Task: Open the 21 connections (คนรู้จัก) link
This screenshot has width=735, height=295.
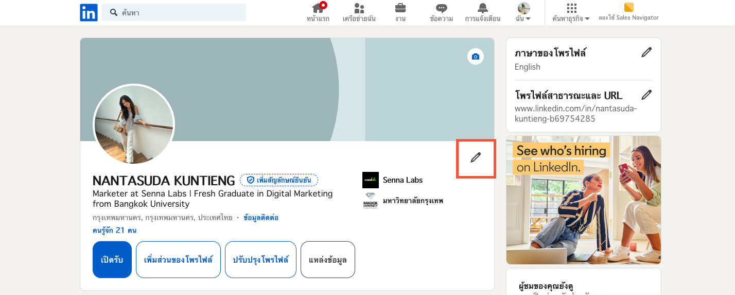Action: pyautogui.click(x=114, y=230)
